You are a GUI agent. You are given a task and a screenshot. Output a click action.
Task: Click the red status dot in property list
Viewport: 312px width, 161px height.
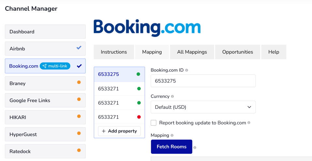pos(139,117)
